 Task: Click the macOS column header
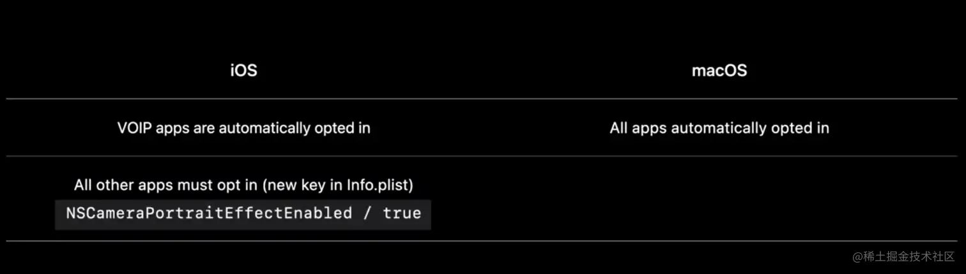[719, 71]
